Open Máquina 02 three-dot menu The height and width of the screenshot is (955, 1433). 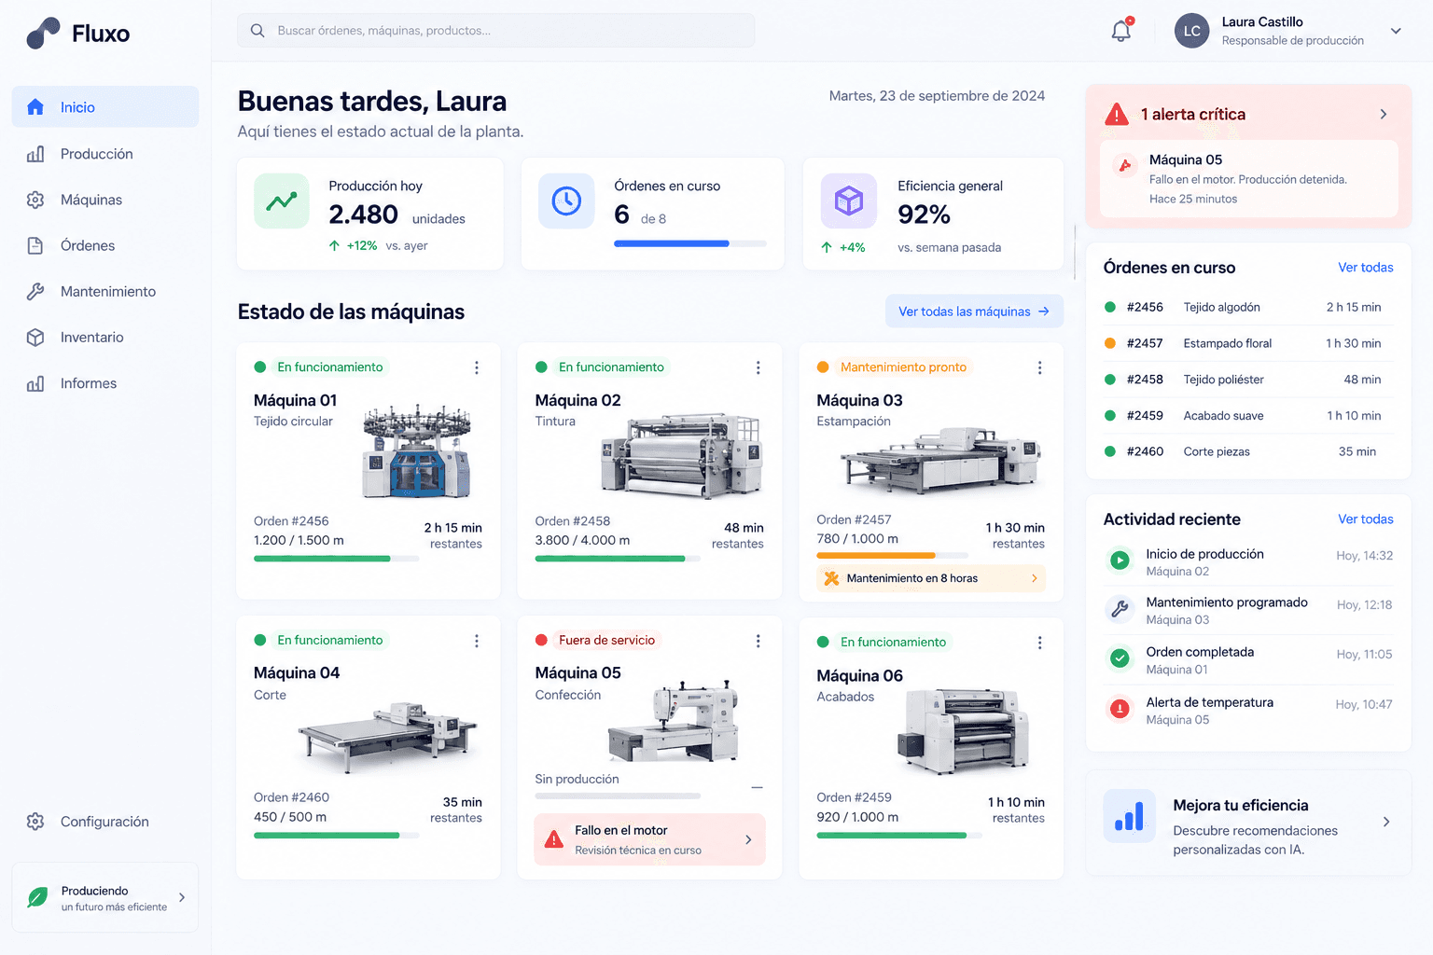pos(758,367)
